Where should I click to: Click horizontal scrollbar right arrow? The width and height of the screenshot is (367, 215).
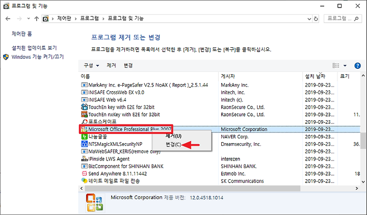pos(357,189)
